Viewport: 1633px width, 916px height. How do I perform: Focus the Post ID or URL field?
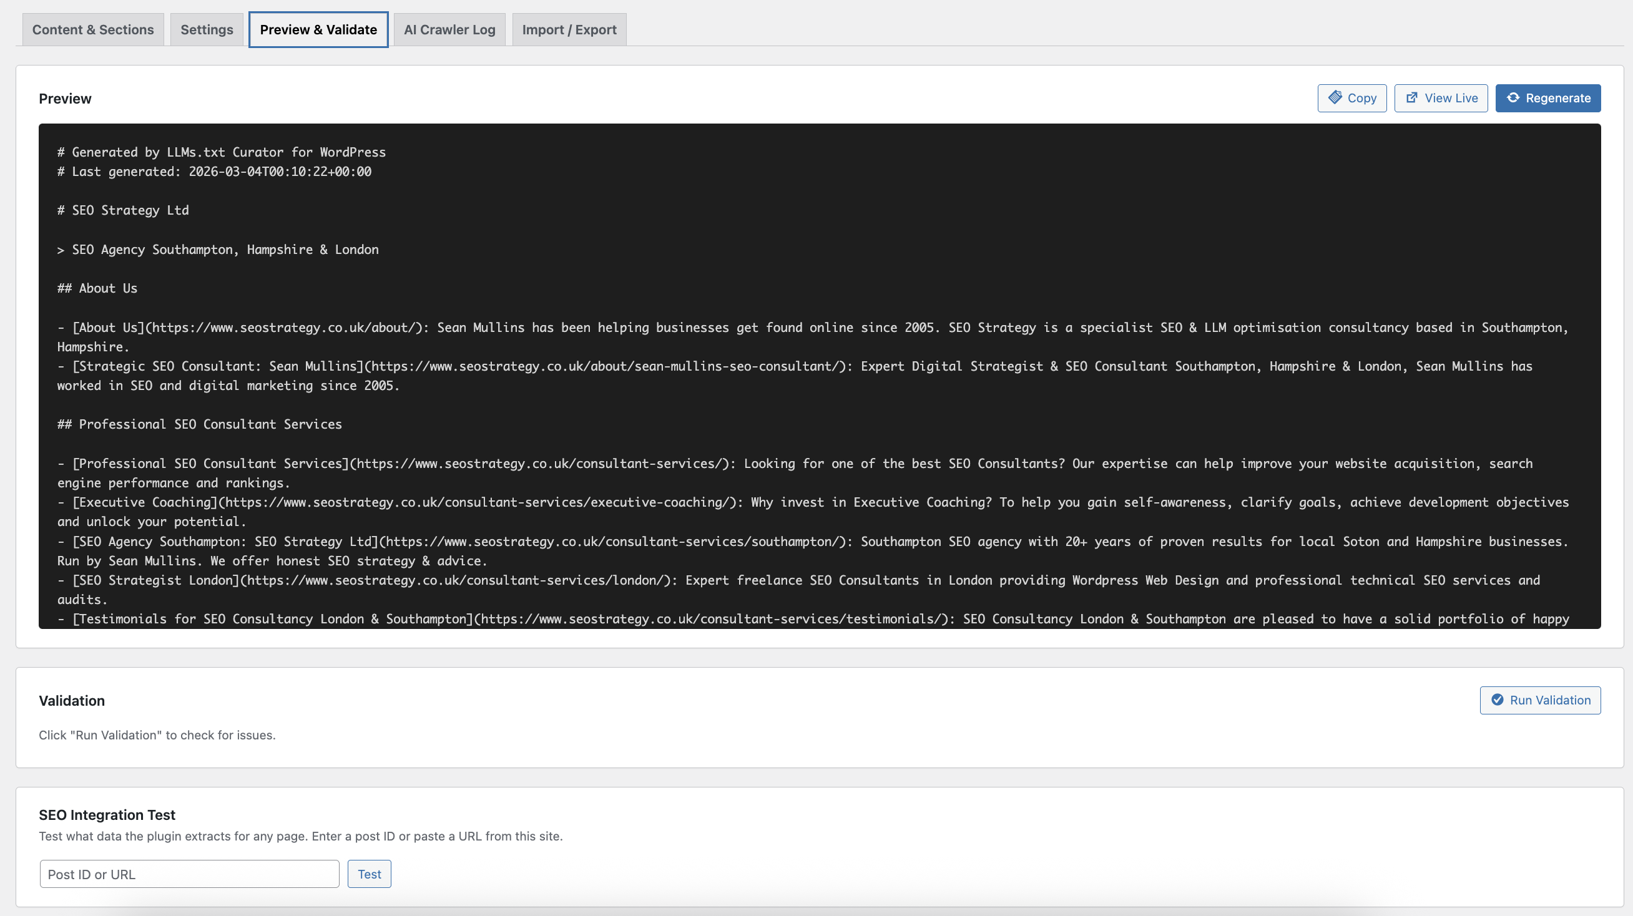[190, 874]
